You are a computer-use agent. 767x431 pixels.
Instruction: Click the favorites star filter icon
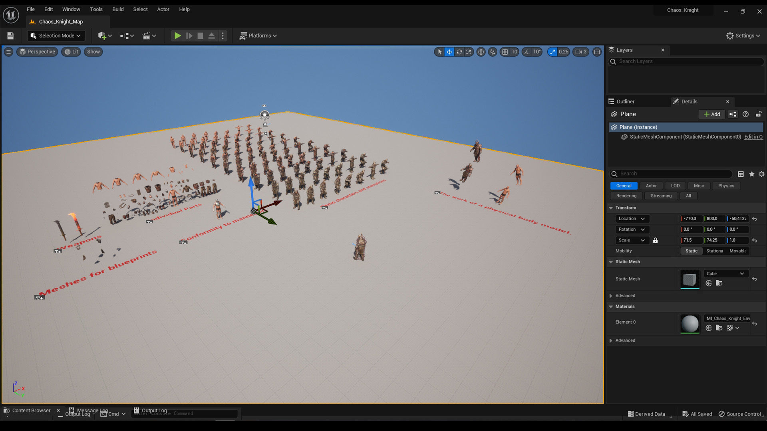[751, 174]
